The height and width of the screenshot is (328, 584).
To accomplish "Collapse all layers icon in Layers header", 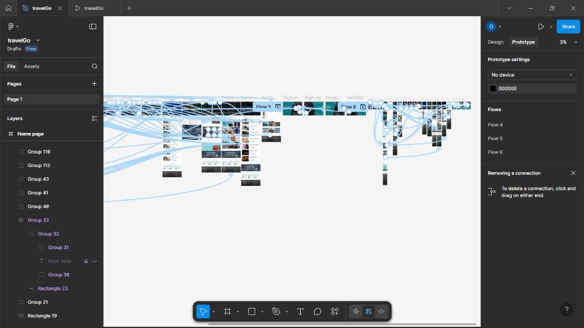I will click(x=95, y=118).
